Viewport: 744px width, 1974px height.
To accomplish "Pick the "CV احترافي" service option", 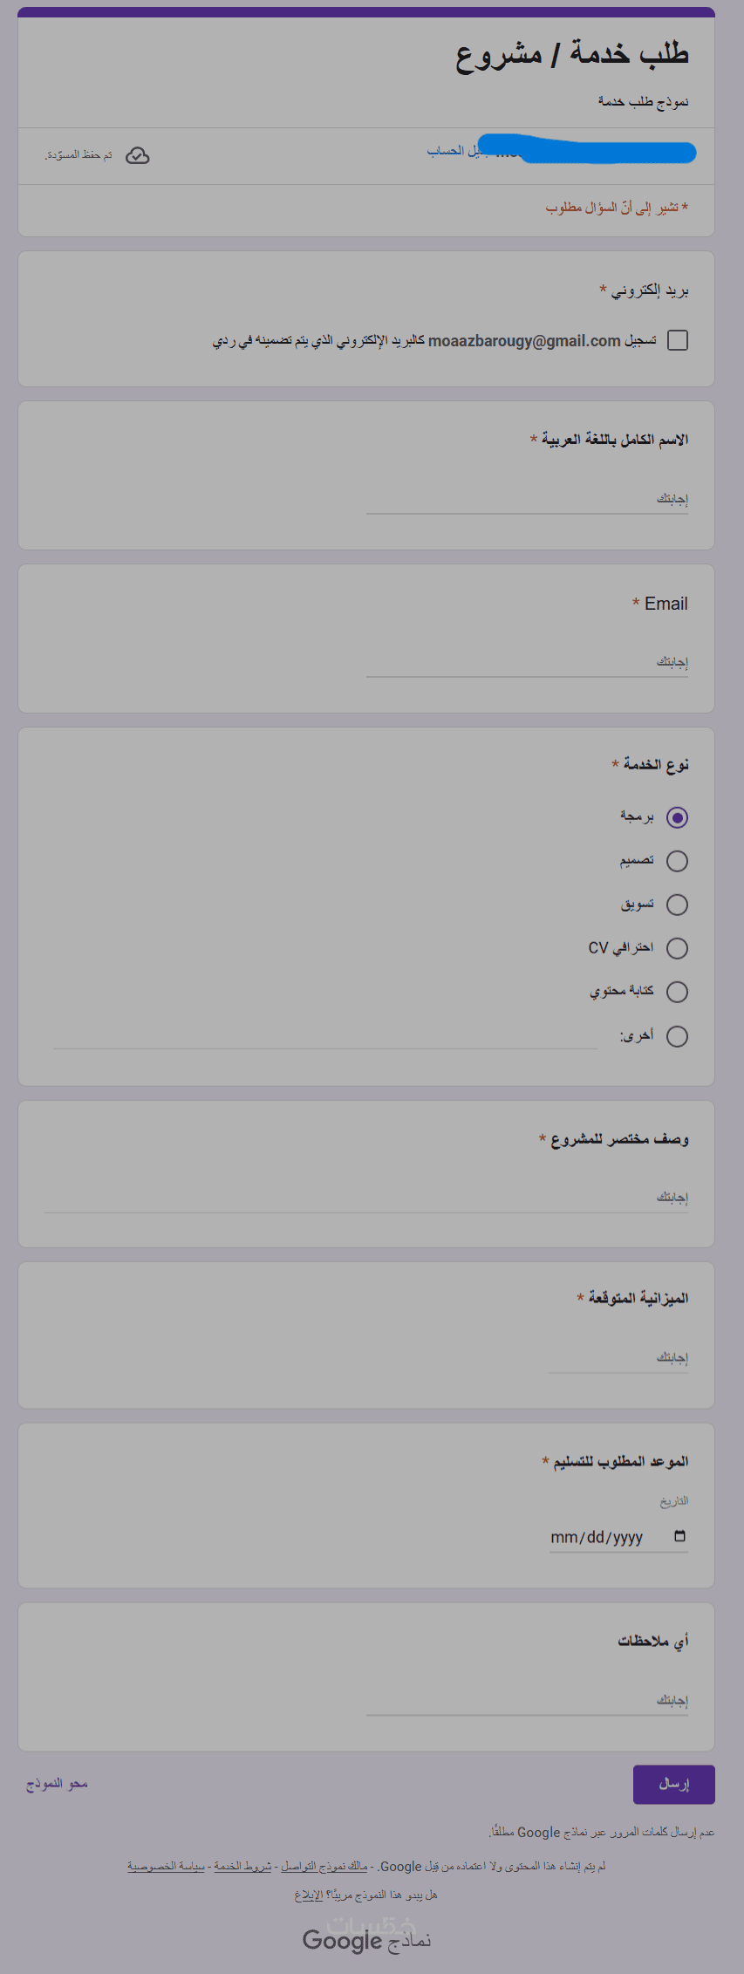I will tap(677, 948).
